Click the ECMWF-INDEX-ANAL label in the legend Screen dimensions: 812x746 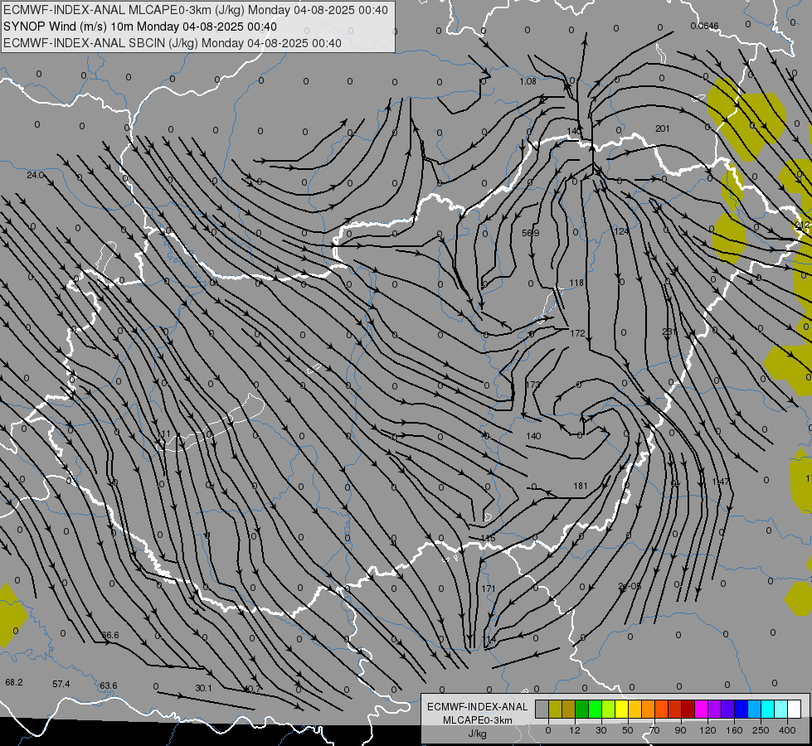coord(478,707)
